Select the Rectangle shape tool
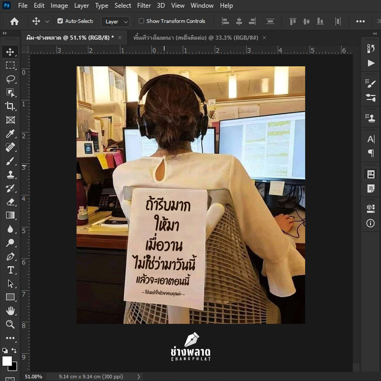This screenshot has height=381, width=381. [x=10, y=297]
